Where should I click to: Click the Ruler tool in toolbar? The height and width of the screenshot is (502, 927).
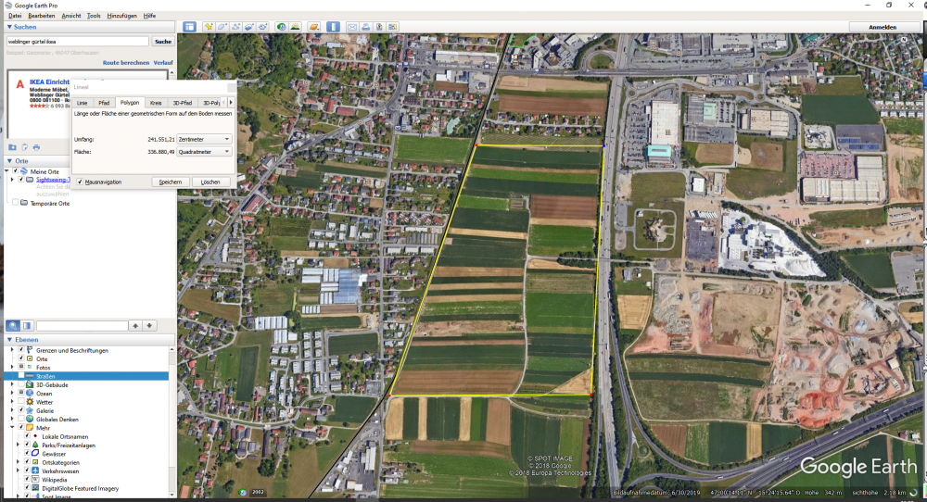coord(334,27)
